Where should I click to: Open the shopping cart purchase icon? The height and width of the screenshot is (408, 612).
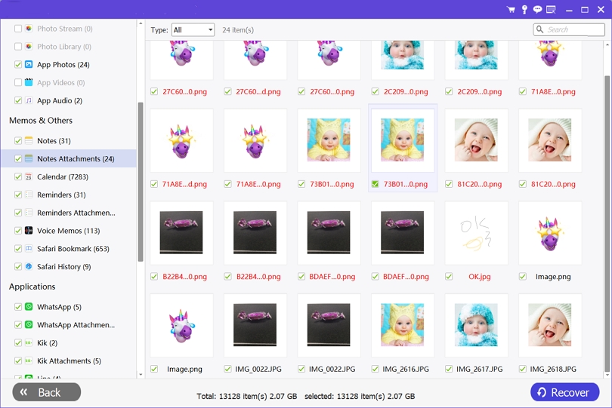click(512, 10)
